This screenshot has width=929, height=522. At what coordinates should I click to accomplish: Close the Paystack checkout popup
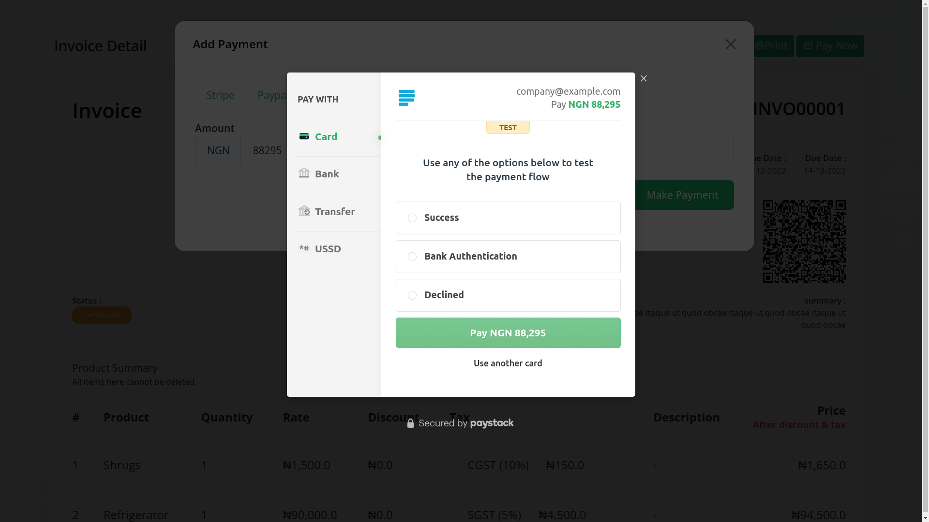[x=644, y=79]
